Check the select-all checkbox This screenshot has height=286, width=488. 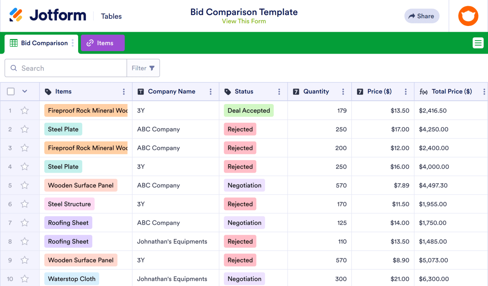(11, 91)
